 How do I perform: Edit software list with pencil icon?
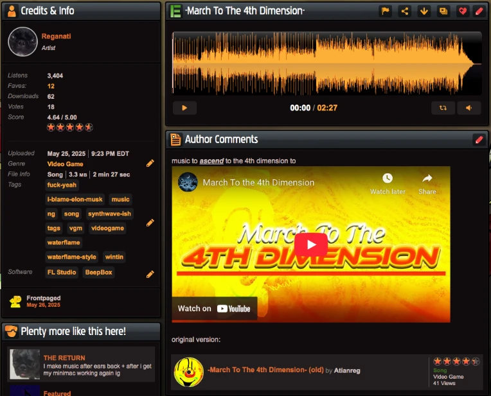pos(150,274)
